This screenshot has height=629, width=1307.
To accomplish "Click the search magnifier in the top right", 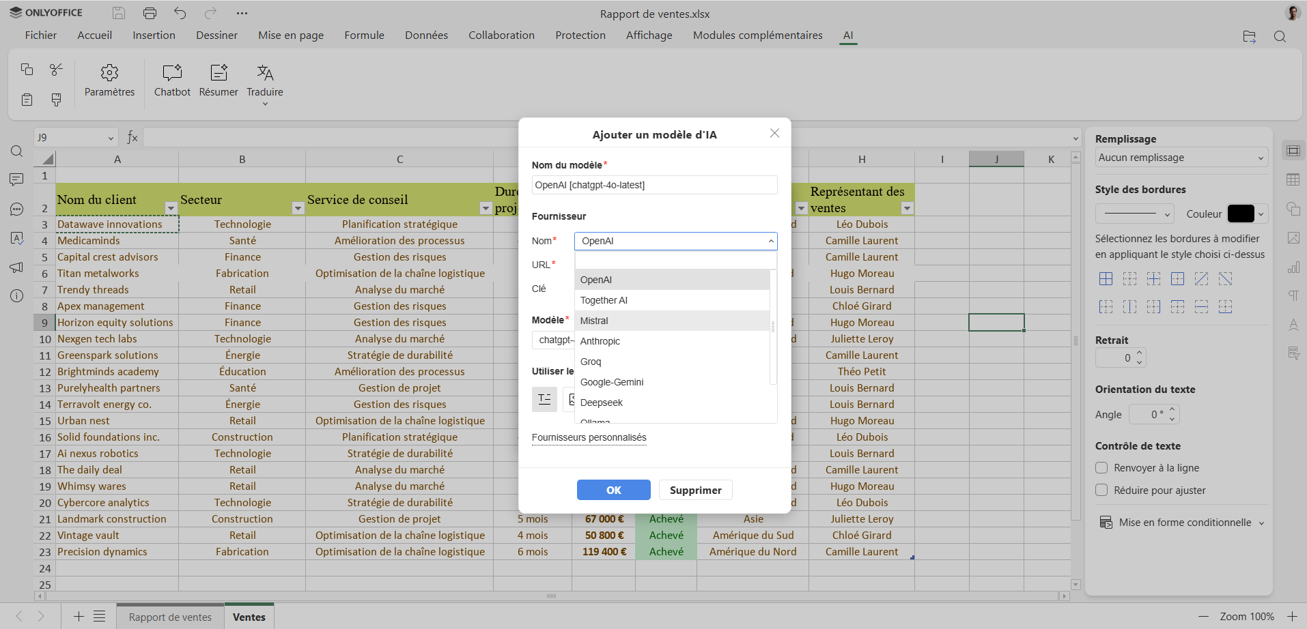I will click(x=1280, y=37).
